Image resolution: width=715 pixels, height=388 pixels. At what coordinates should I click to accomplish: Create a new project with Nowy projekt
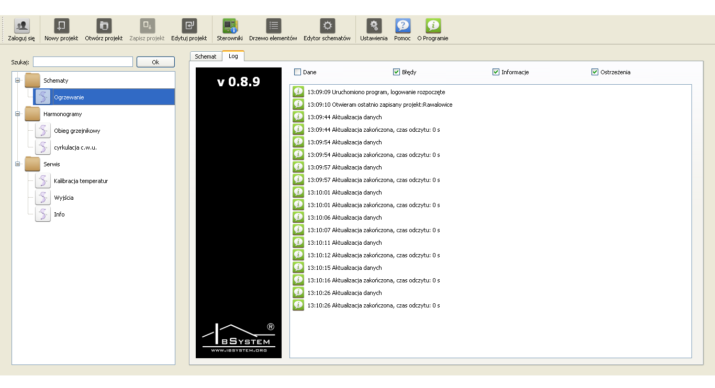point(61,26)
